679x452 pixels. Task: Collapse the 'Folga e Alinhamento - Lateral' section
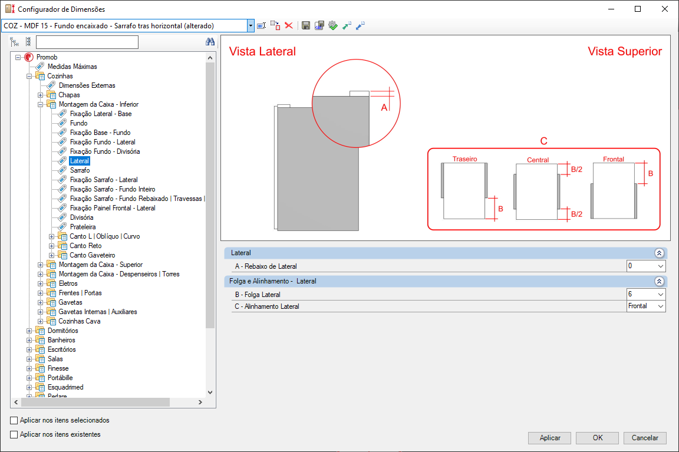659,282
